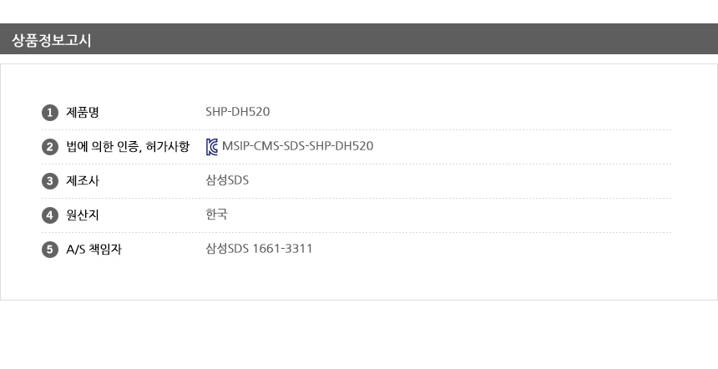Click the number 4 circle beside 원산지
718x369 pixels.
[49, 215]
